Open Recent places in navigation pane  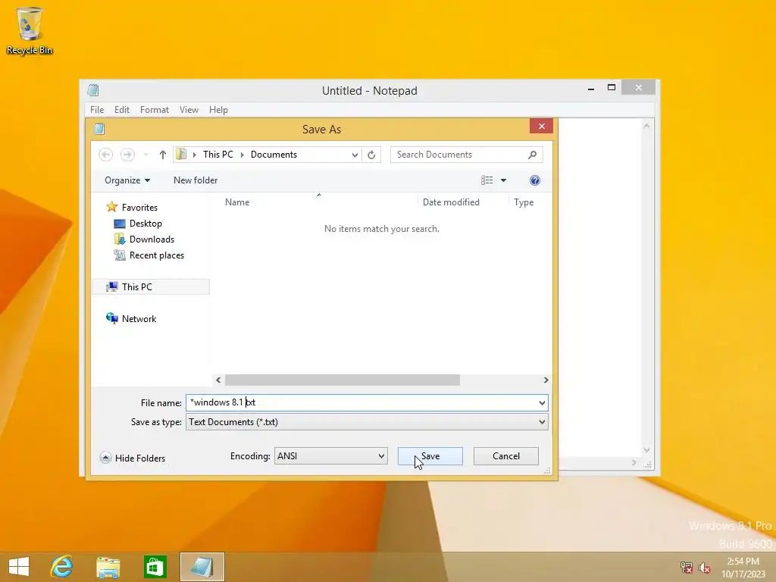(x=156, y=255)
